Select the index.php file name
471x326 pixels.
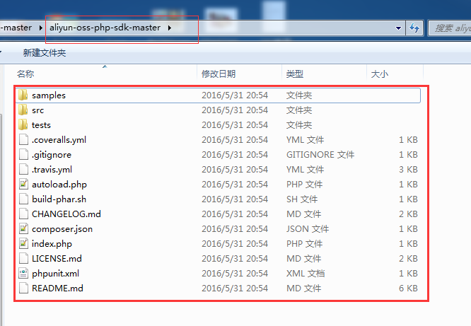tap(52, 244)
